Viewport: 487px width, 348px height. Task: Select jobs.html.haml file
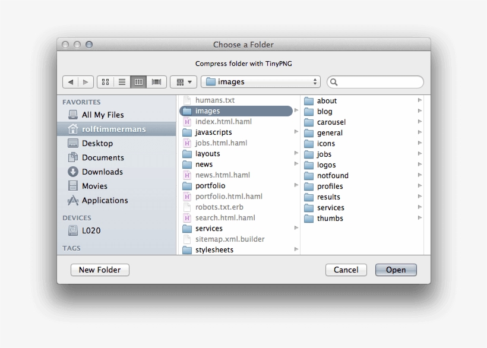point(239,143)
